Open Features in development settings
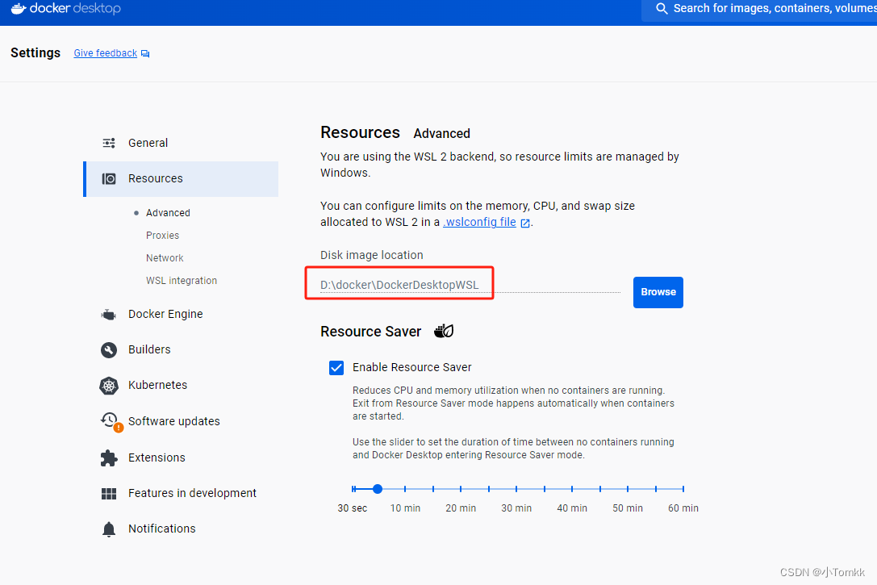The height and width of the screenshot is (585, 877). tap(181, 493)
